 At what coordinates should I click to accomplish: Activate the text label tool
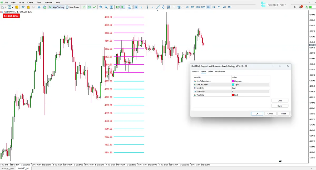[x=174, y=7]
